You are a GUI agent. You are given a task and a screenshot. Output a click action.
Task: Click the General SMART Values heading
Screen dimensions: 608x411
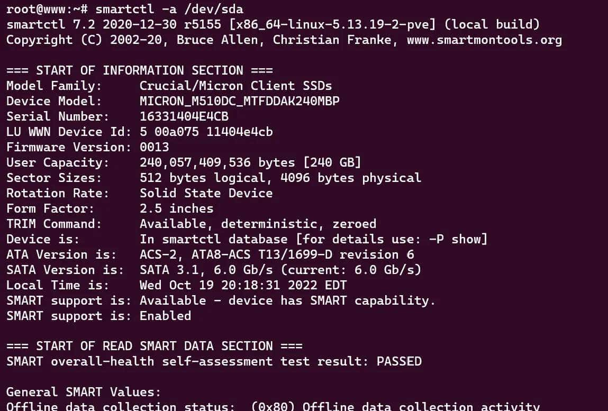[x=84, y=392]
